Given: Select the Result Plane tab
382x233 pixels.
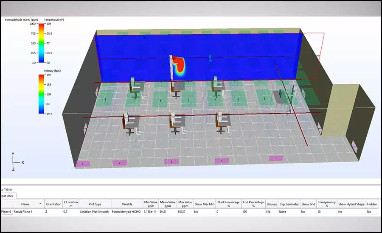Looking at the screenshot, I should (8, 196).
